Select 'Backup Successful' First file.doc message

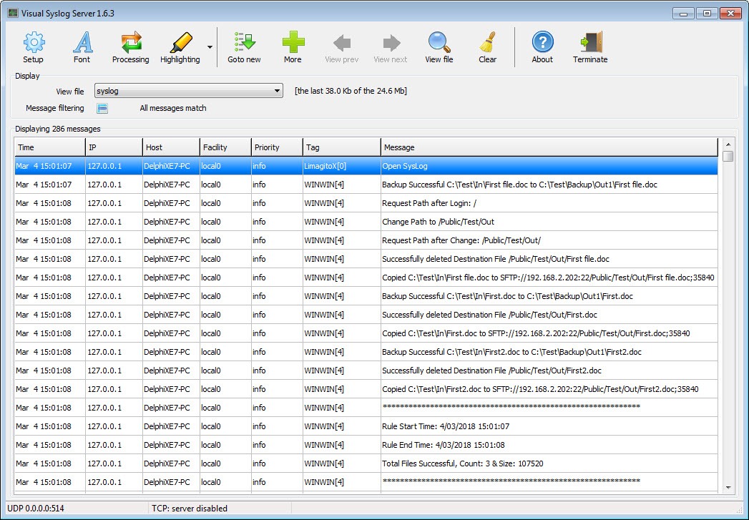coord(519,185)
